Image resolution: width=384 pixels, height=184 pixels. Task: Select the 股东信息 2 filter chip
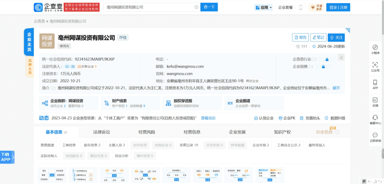92,145
